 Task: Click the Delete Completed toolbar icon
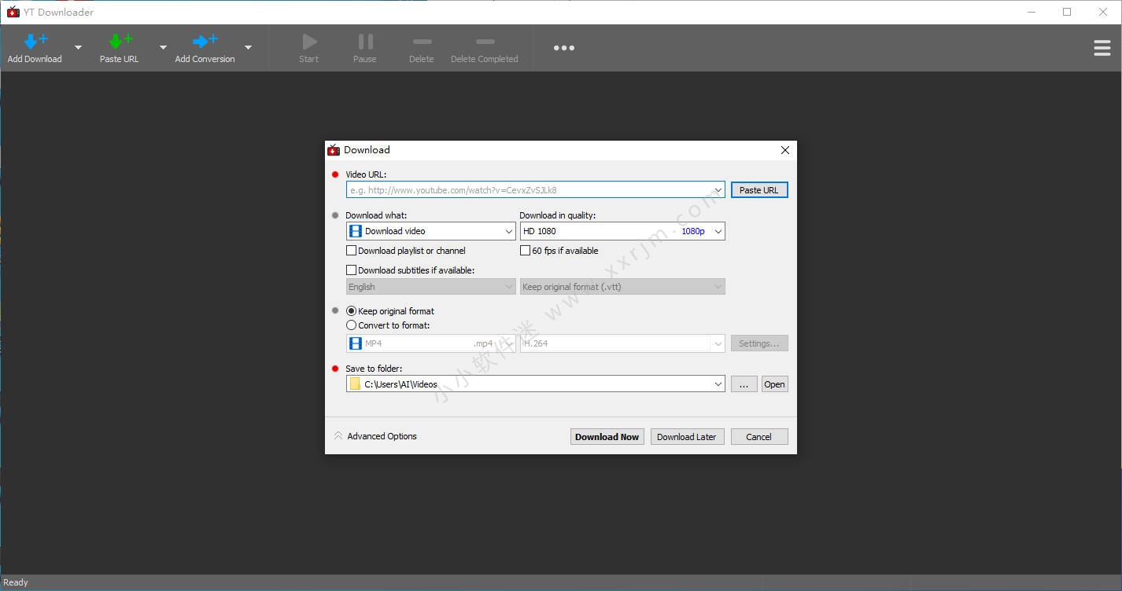[485, 42]
